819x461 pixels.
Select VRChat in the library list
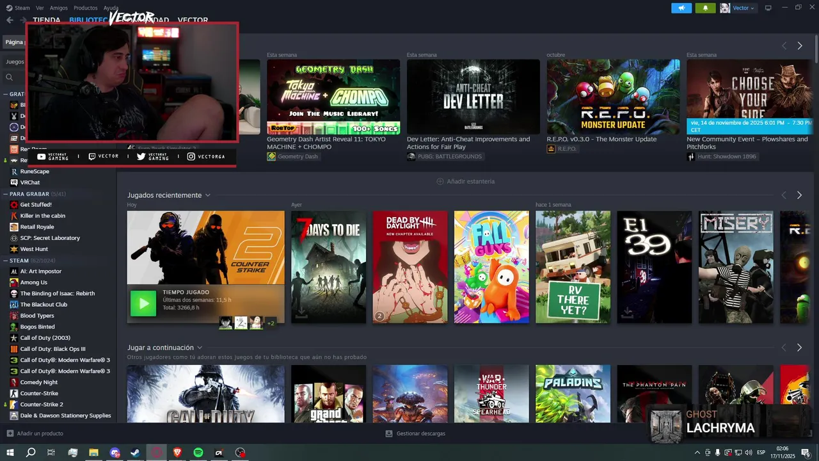(x=30, y=182)
